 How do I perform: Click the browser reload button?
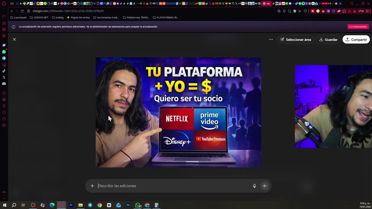point(22,11)
